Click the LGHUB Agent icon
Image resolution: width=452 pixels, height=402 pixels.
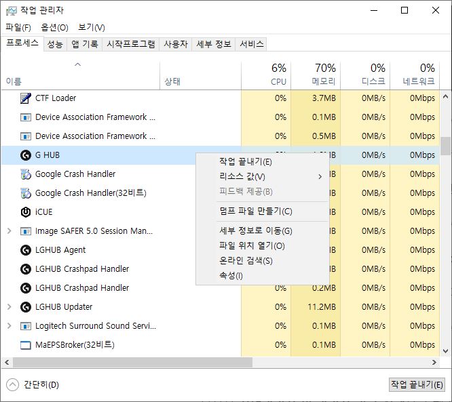click(x=26, y=250)
